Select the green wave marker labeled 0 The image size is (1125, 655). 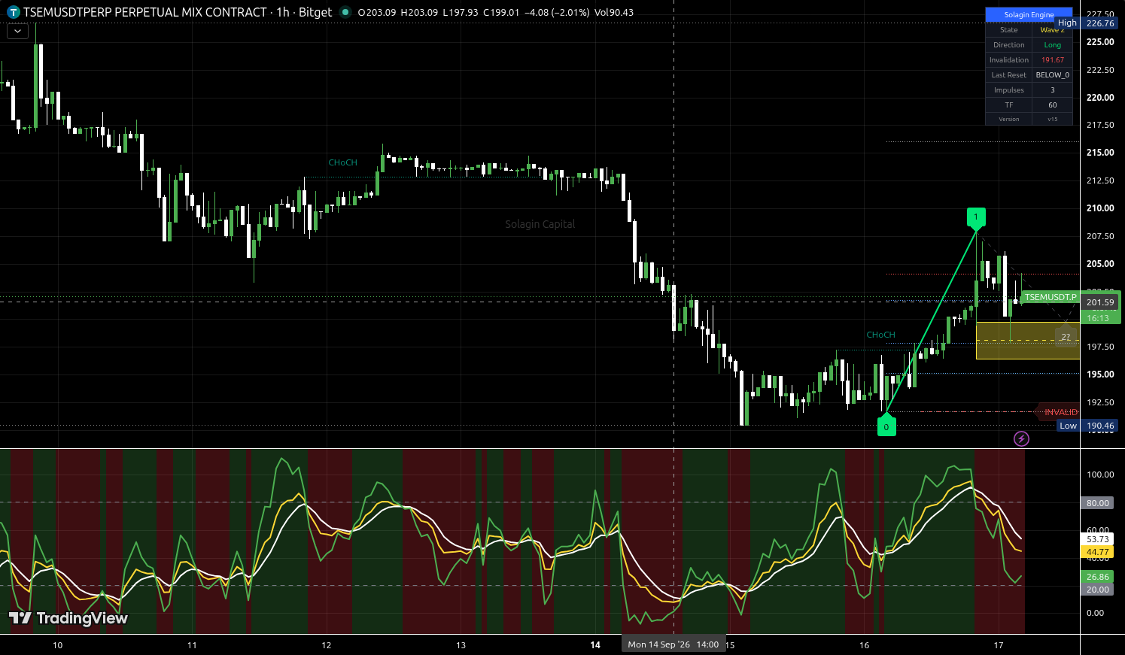[886, 426]
